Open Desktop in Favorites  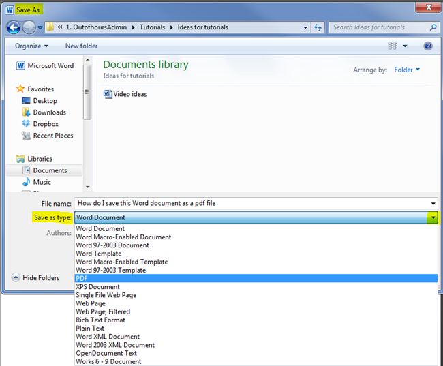pos(40,101)
